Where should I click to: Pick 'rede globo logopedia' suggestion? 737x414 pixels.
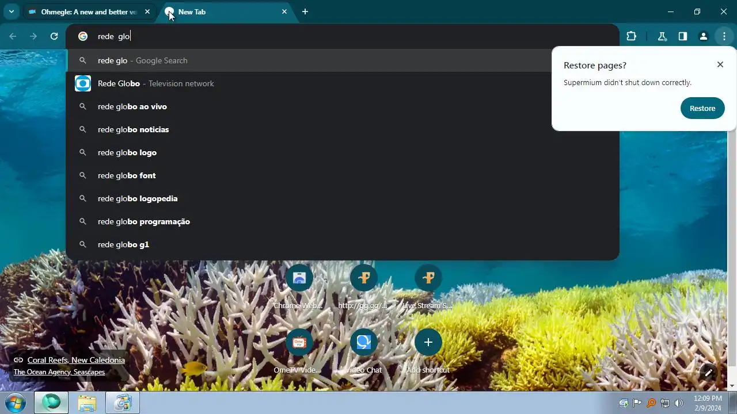[343, 198]
